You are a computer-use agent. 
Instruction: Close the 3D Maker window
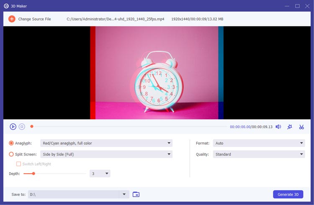(x=307, y=6)
